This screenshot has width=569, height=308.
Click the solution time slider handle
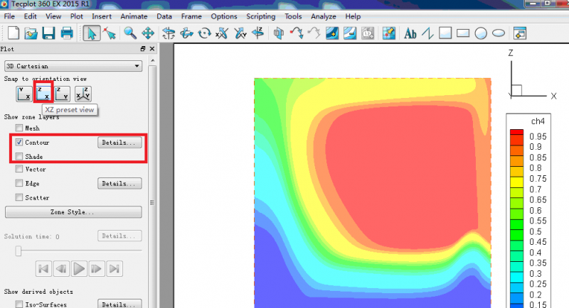tap(18, 251)
